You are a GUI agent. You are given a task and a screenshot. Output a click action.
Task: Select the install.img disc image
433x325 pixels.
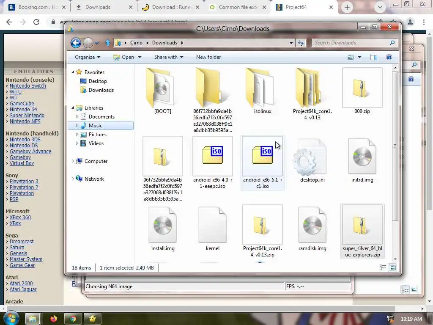tap(162, 225)
